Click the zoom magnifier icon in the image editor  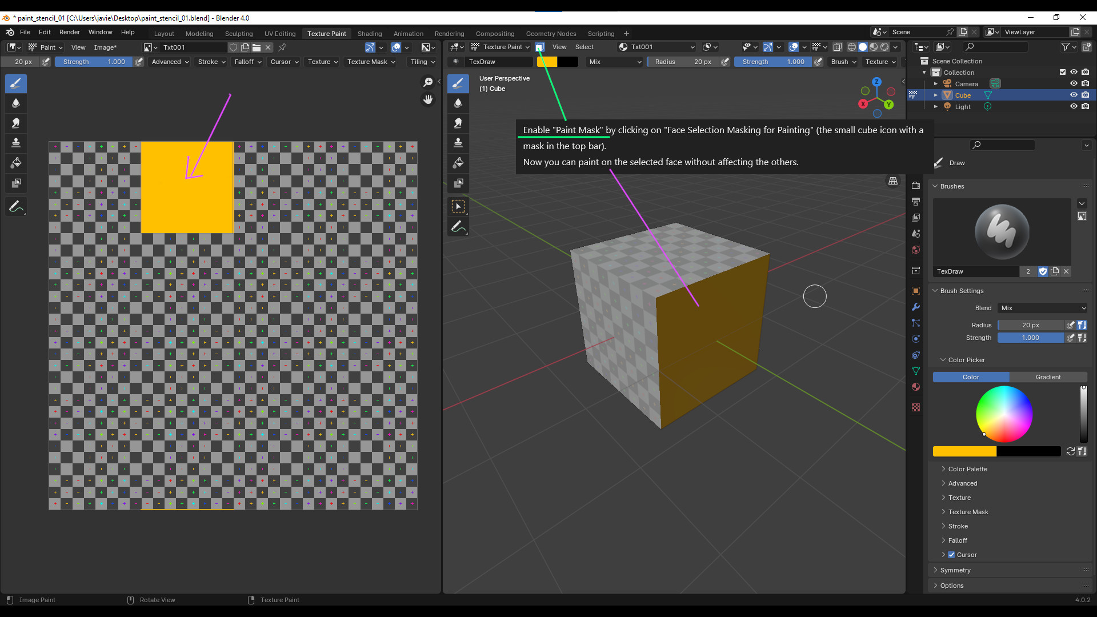[428, 83]
